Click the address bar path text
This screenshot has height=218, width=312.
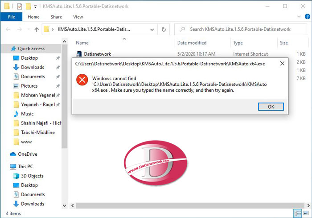pos(94,29)
